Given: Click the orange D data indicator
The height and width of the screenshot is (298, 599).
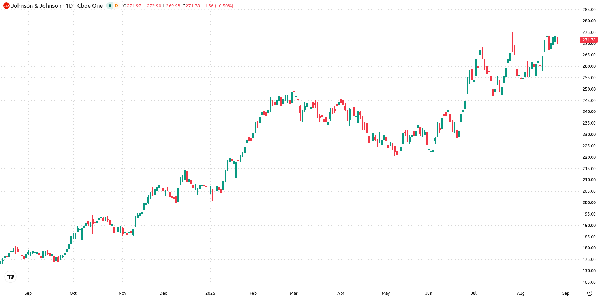Looking at the screenshot, I should (x=116, y=6).
